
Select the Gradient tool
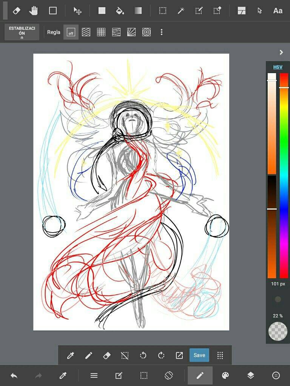point(138,11)
